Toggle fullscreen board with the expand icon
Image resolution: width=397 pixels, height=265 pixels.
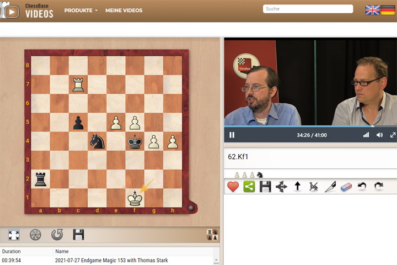pos(14,235)
